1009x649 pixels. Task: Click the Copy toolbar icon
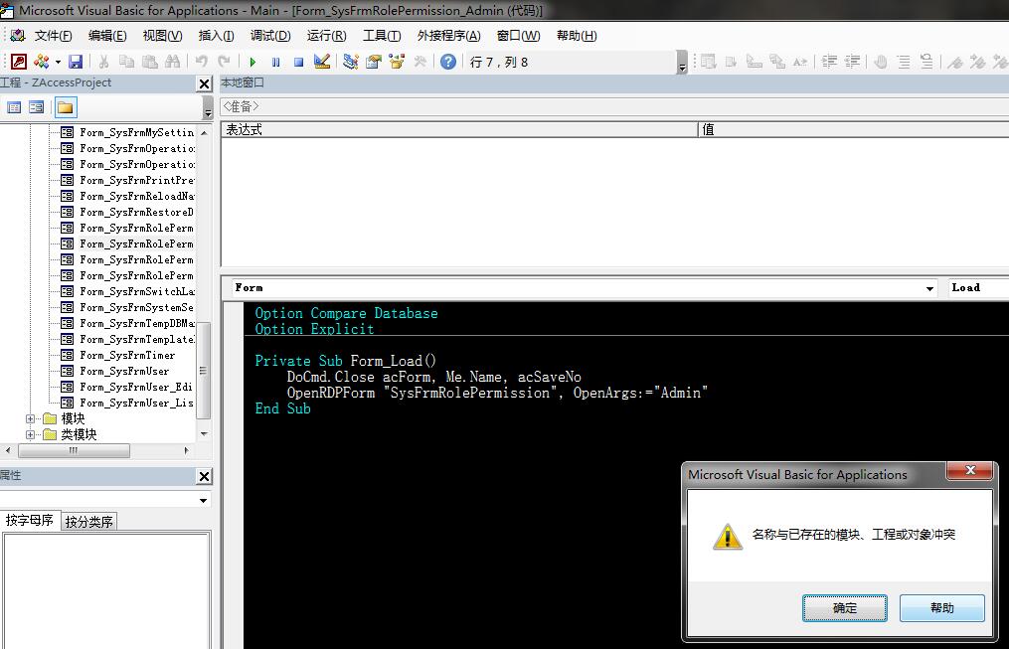[127, 62]
